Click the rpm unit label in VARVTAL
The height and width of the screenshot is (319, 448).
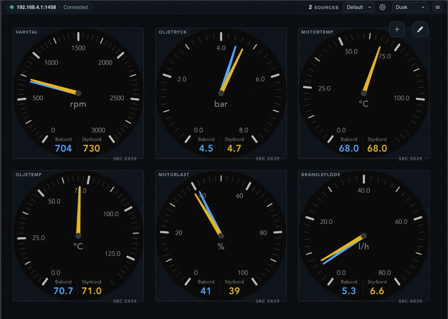[78, 105]
